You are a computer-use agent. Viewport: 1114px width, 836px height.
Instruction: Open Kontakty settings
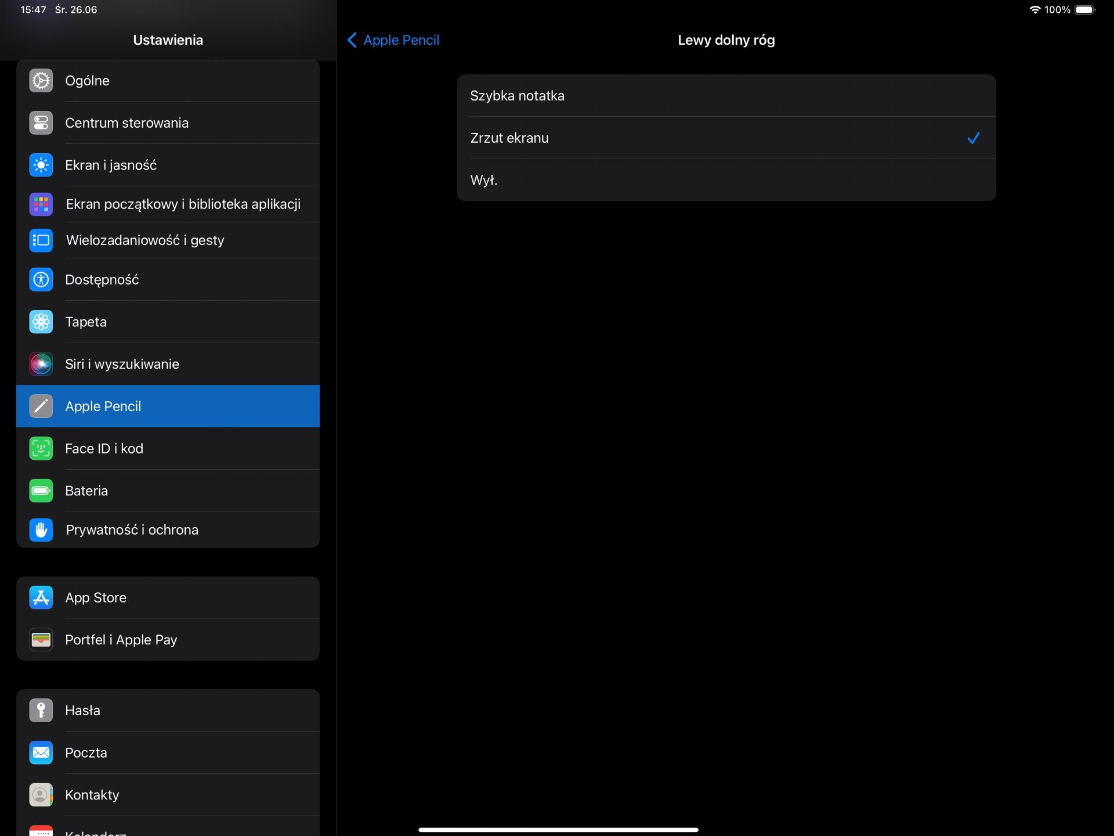point(168,795)
